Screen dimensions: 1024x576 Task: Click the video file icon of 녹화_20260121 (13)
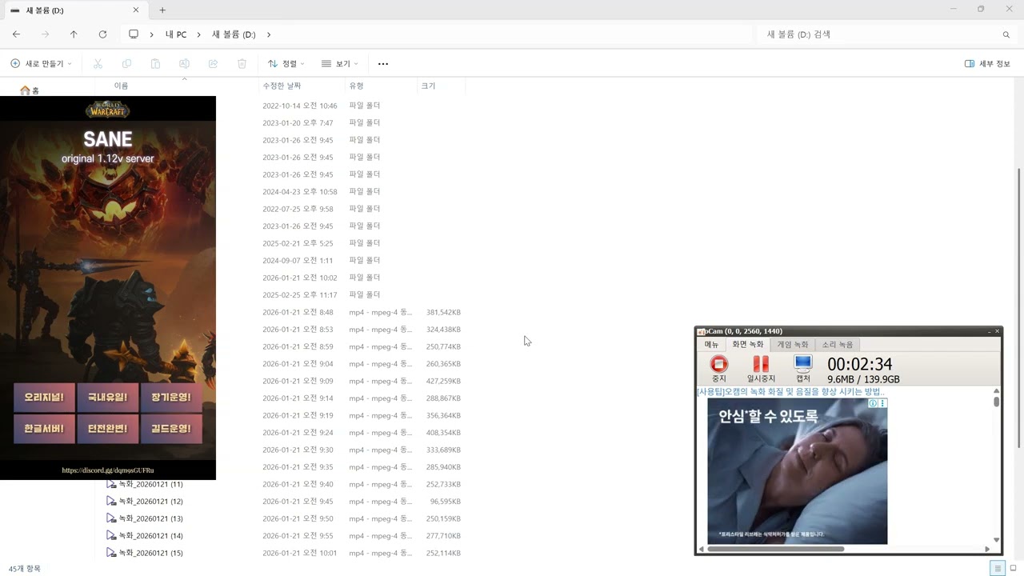112,518
